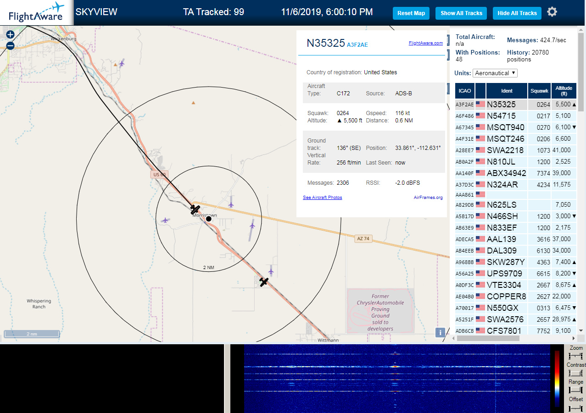
Task: Click US flag in AAA861 row
Action: tap(480, 194)
